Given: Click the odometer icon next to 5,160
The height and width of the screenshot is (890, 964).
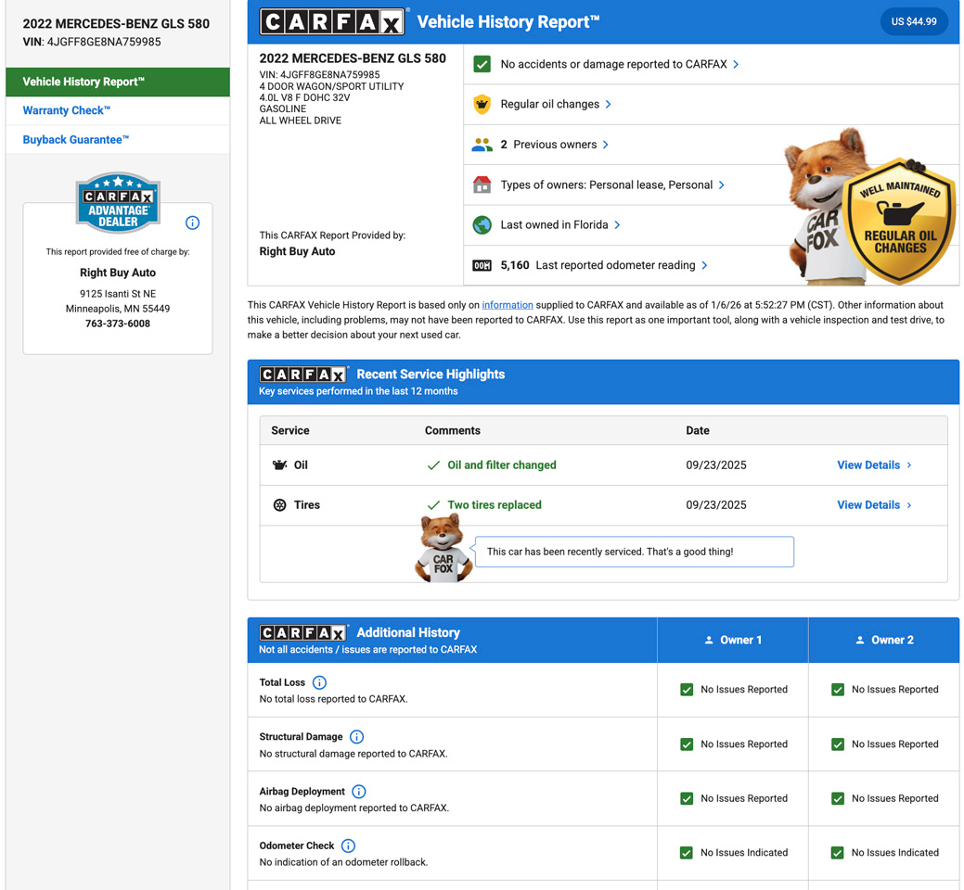Looking at the screenshot, I should (x=482, y=265).
